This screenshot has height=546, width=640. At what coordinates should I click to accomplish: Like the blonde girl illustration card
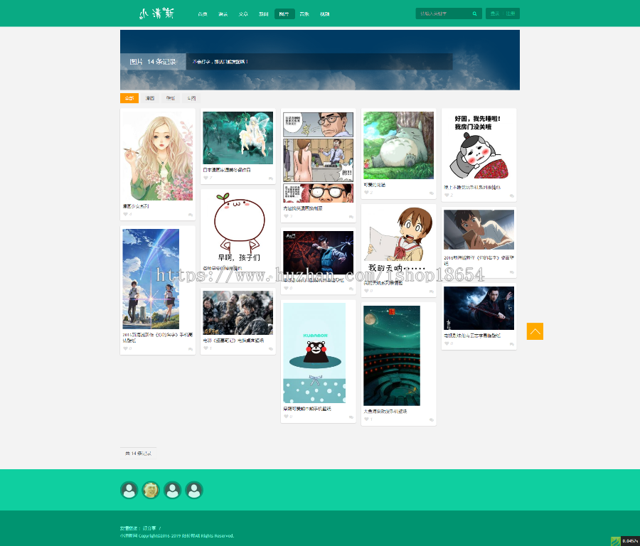[x=126, y=214]
